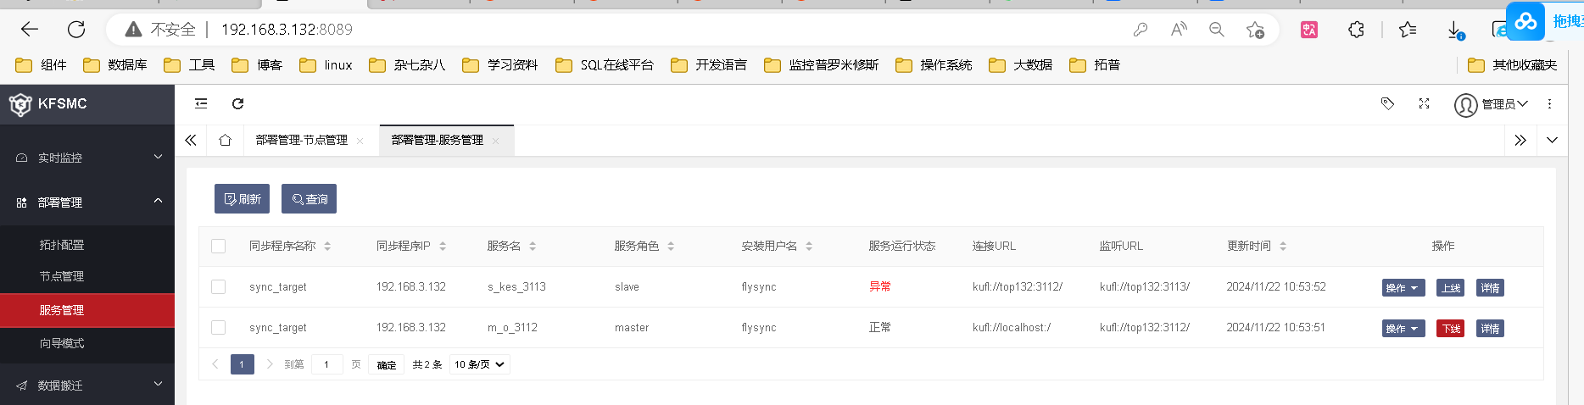The height and width of the screenshot is (405, 1584).
Task: Expand the 实时监控 sidebar menu
Action: pyautogui.click(x=87, y=158)
